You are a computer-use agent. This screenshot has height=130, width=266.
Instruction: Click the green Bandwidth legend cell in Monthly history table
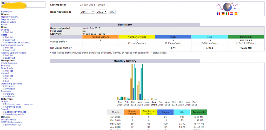click(199, 112)
